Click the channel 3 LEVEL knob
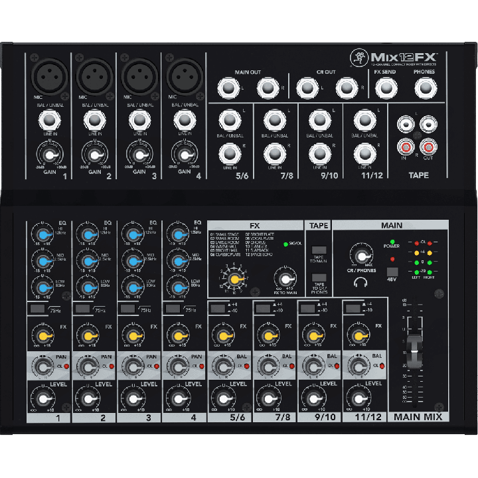 (x=133, y=399)
